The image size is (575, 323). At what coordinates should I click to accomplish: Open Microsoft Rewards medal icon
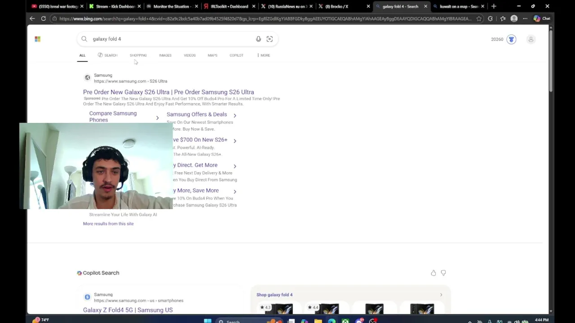tap(511, 39)
